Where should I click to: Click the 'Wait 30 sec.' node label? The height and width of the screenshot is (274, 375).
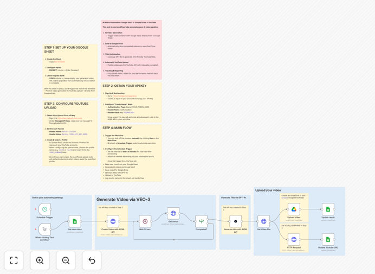pyautogui.click(x=145, y=230)
